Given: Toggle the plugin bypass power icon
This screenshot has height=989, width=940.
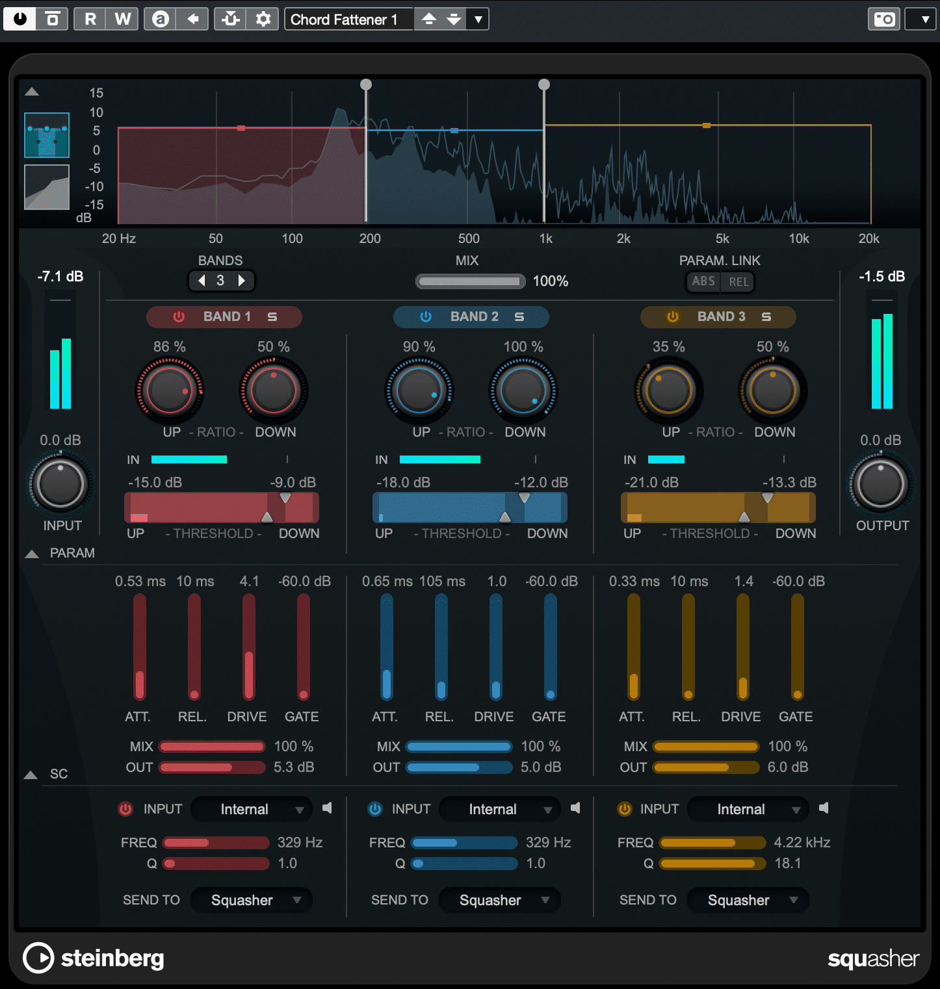Looking at the screenshot, I should pyautogui.click(x=19, y=19).
